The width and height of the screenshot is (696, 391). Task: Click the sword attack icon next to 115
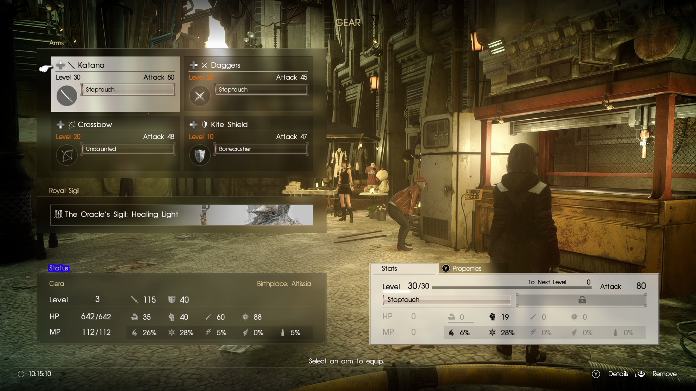pyautogui.click(x=134, y=299)
